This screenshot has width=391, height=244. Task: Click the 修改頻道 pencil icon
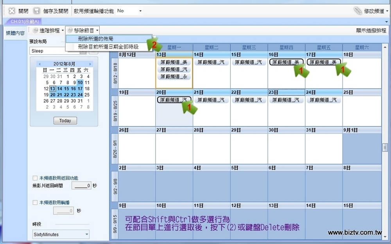point(358,11)
